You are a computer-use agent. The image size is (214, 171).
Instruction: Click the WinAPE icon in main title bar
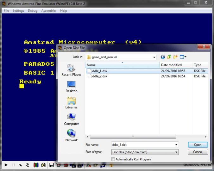[x=4, y=3]
